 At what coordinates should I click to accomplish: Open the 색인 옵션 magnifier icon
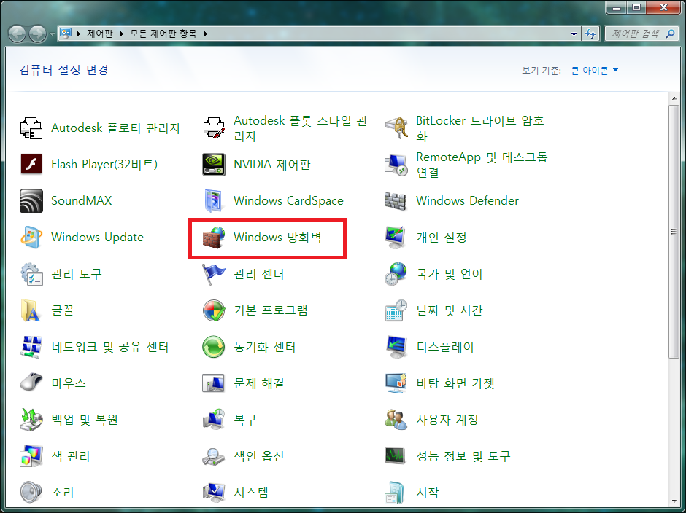214,456
